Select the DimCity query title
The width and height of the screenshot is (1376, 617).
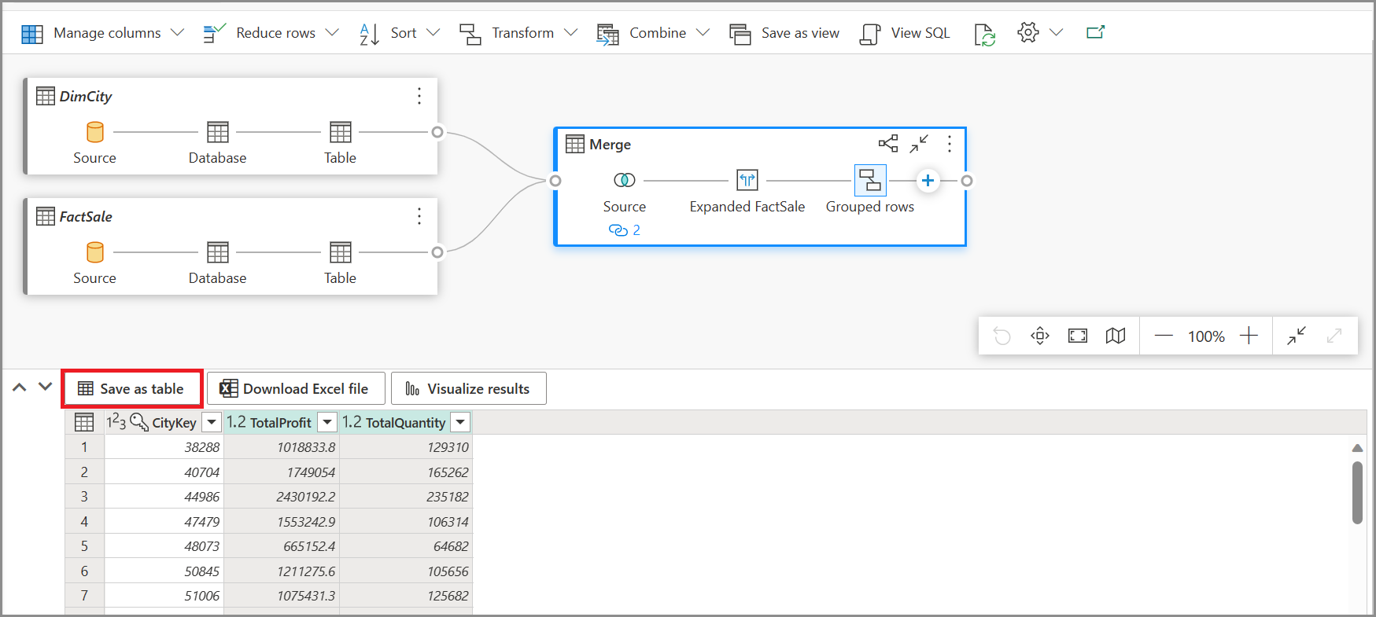(x=85, y=96)
